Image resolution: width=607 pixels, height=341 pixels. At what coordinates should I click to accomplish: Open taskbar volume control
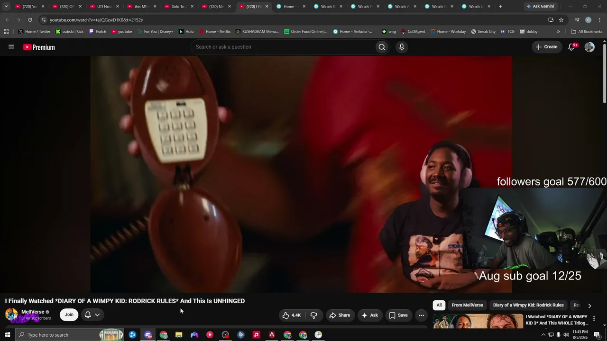566,335
